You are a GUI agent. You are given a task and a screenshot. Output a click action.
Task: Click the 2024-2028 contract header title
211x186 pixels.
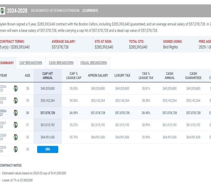pyautogui.click(x=17, y=11)
